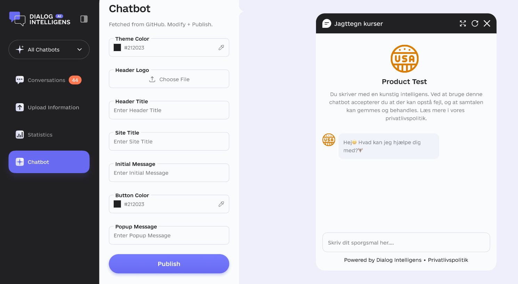Expand the chatbot preview to fullscreen

point(463,23)
